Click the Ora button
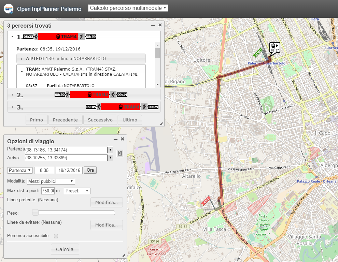Screen dimensions: 338x262 pos(90,170)
